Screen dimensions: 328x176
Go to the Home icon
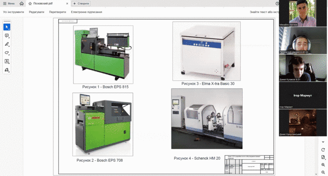21,3
